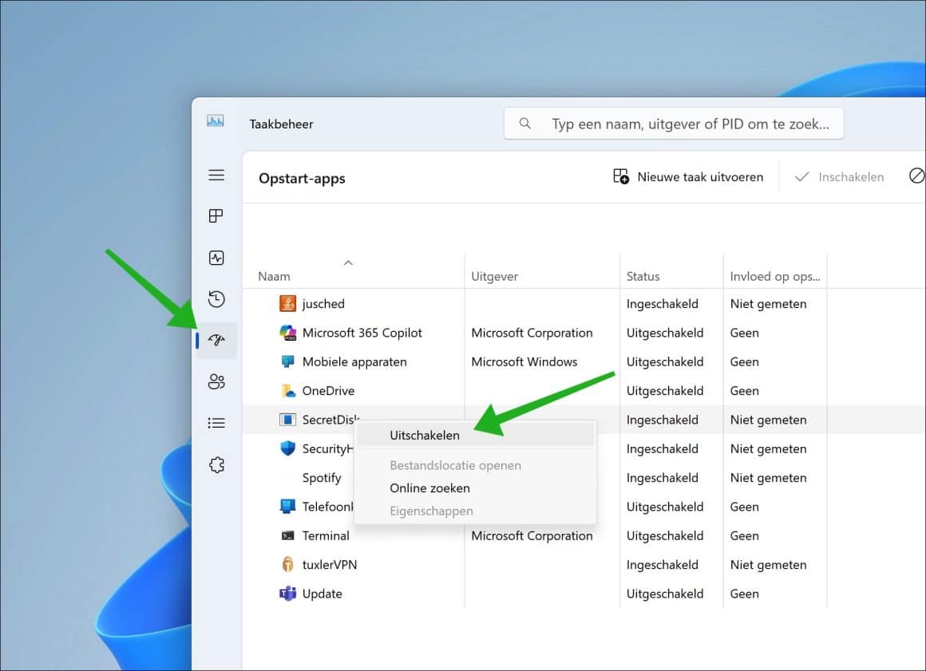Click the OneDrive icon in the startup list
The image size is (926, 671).
point(287,391)
